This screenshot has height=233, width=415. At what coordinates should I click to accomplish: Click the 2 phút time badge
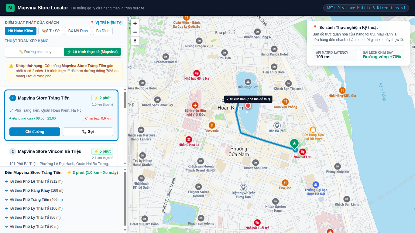coord(102,98)
